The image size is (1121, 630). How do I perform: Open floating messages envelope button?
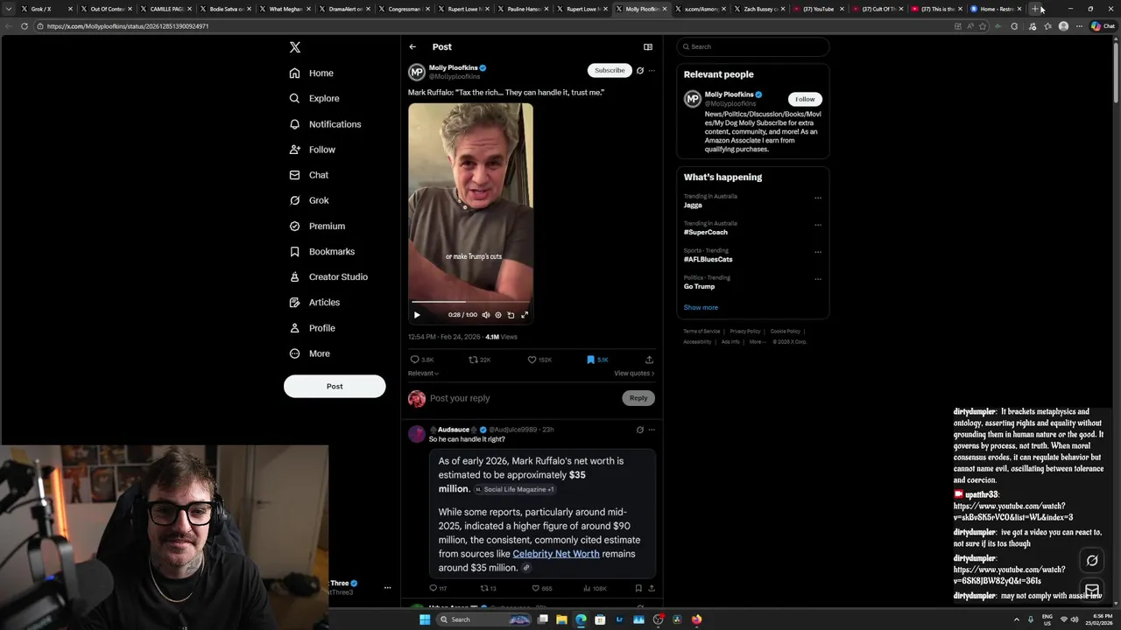click(1092, 591)
